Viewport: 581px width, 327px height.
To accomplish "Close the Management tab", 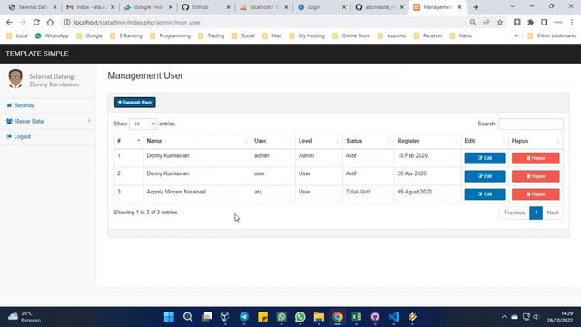I will (x=460, y=7).
